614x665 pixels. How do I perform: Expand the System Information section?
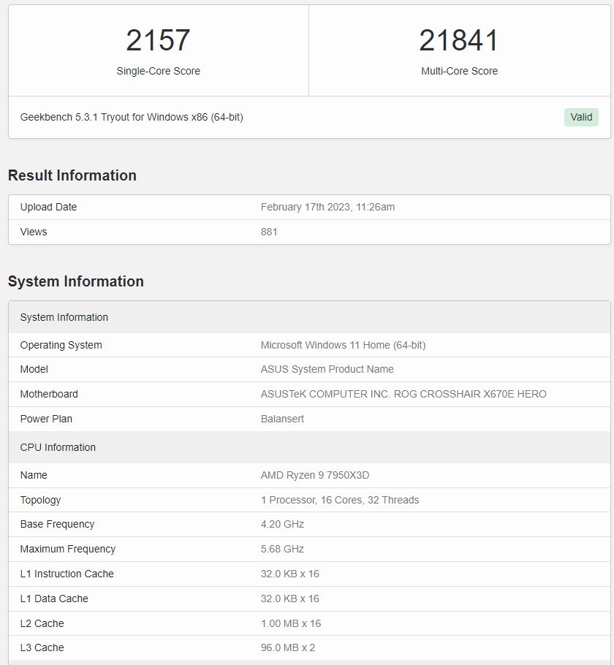pyautogui.click(x=75, y=281)
